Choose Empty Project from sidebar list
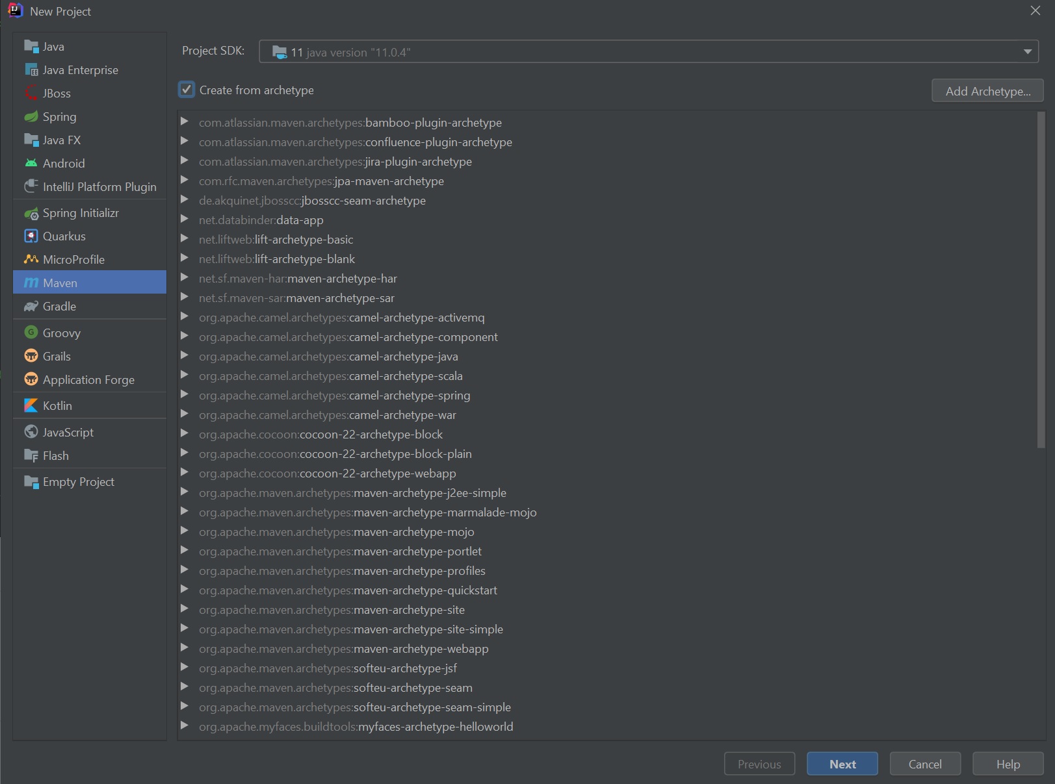 pyautogui.click(x=78, y=482)
